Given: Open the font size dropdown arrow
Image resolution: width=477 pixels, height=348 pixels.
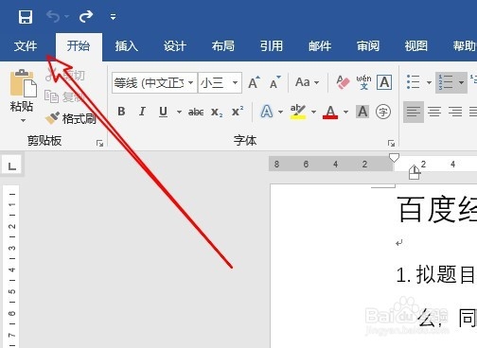Looking at the screenshot, I should point(235,83).
